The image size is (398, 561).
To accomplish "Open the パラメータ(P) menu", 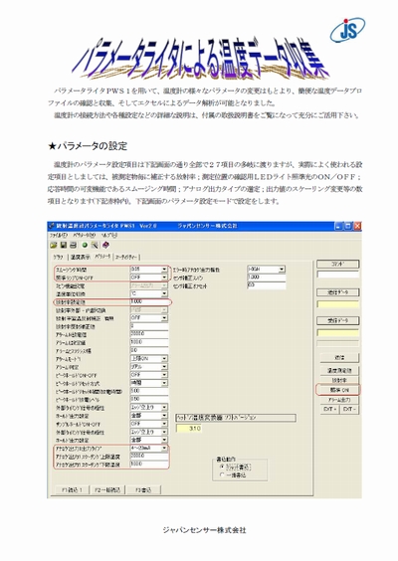I will 85,236.
